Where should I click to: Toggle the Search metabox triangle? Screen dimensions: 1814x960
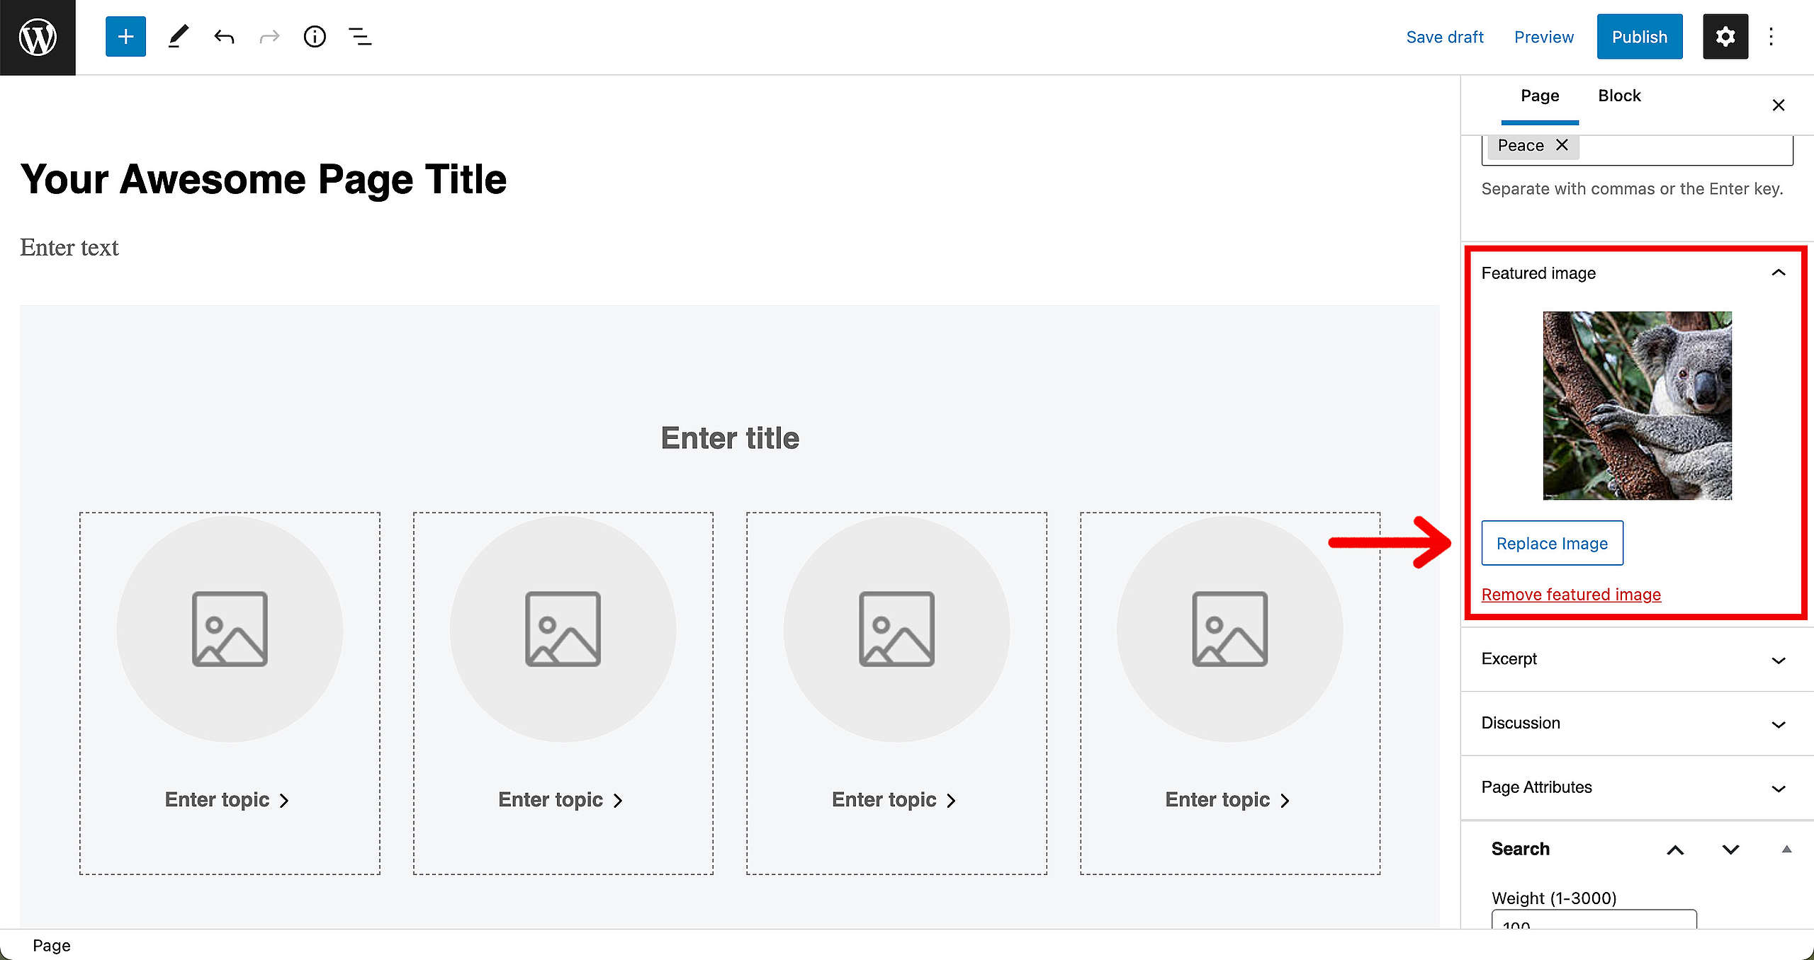coord(1786,850)
